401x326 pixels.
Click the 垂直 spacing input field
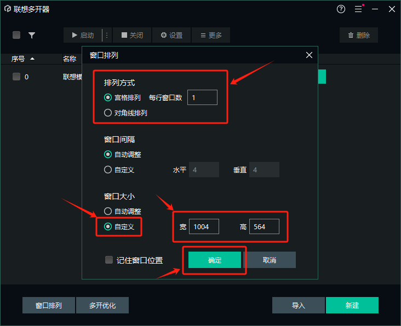pyautogui.click(x=264, y=170)
